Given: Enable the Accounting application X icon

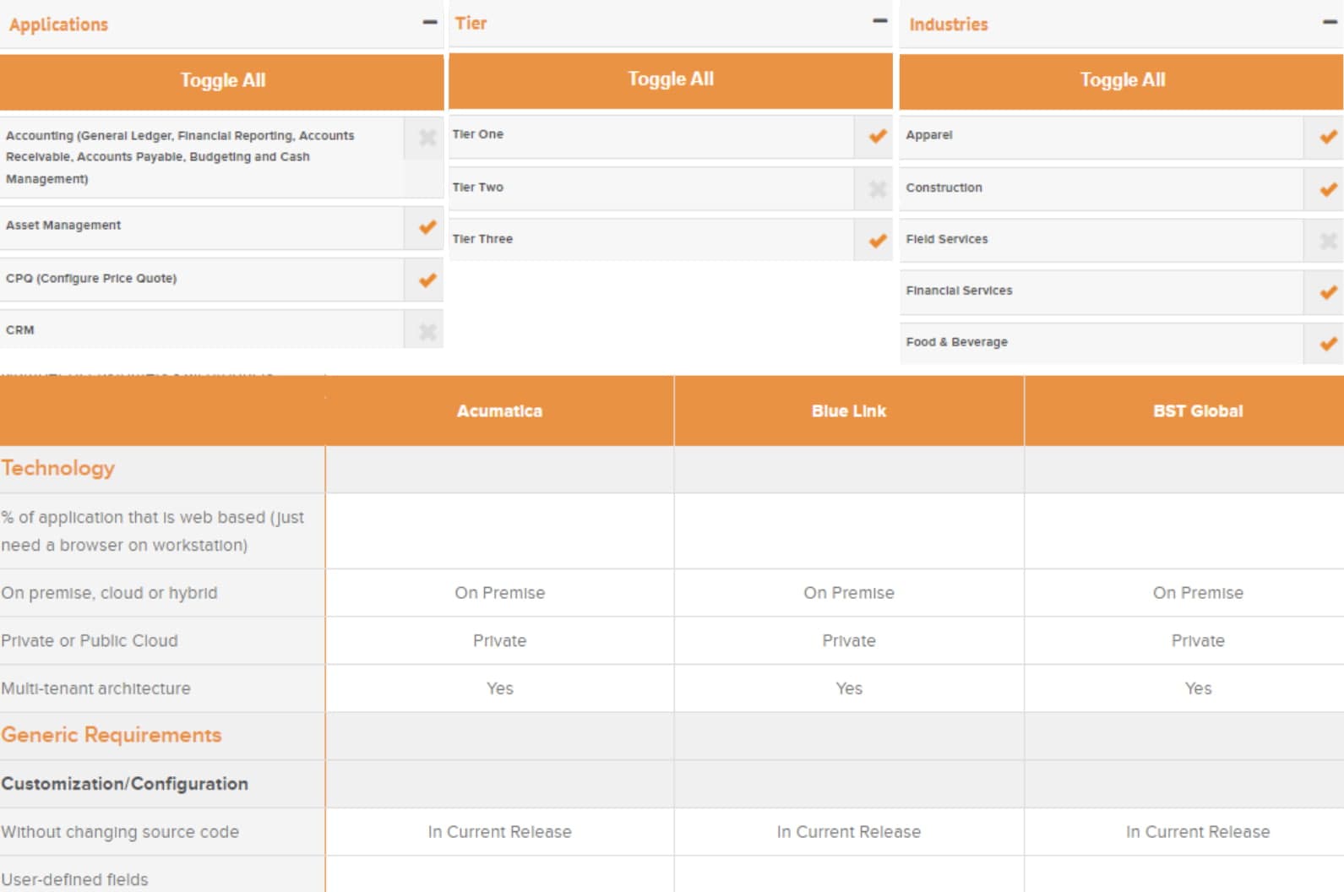Looking at the screenshot, I should [x=427, y=138].
